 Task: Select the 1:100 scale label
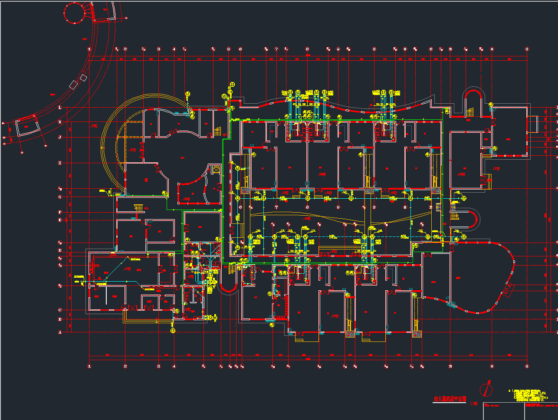click(473, 404)
